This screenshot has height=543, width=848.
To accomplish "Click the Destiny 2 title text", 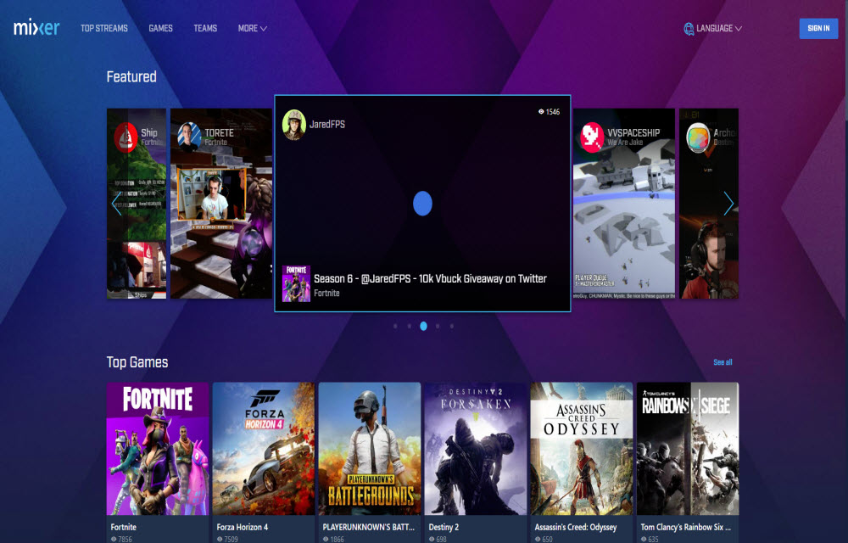I will [444, 527].
